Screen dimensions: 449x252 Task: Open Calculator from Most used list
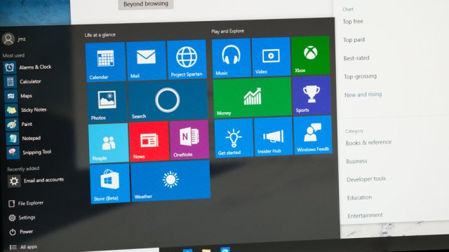[x=23, y=82]
